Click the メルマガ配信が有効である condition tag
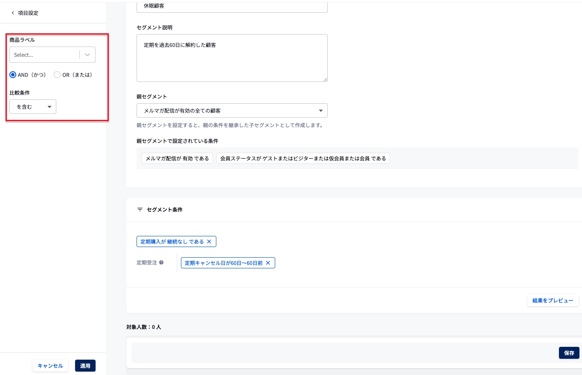Image resolution: width=582 pixels, height=375 pixels. click(177, 158)
